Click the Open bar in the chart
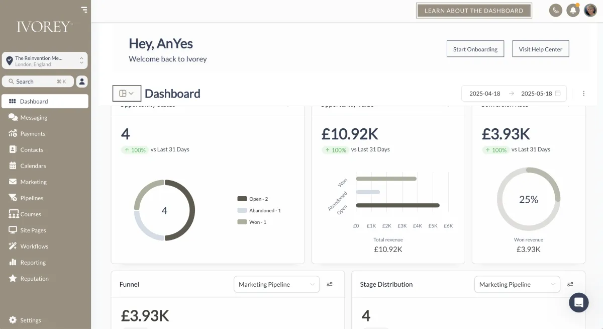603x329 pixels. (x=397, y=205)
